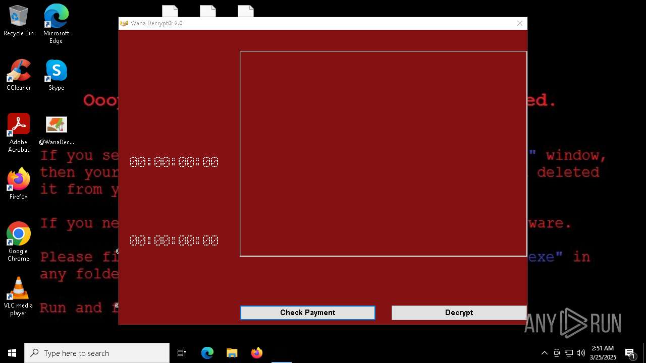Select first file icon on desktop top row
The height and width of the screenshot is (363, 646).
pos(170,11)
